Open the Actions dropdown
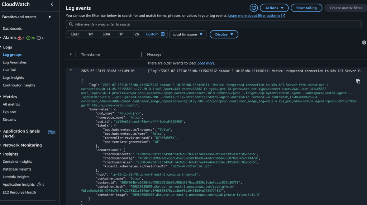This screenshot has height=205, width=367. tap(274, 8)
